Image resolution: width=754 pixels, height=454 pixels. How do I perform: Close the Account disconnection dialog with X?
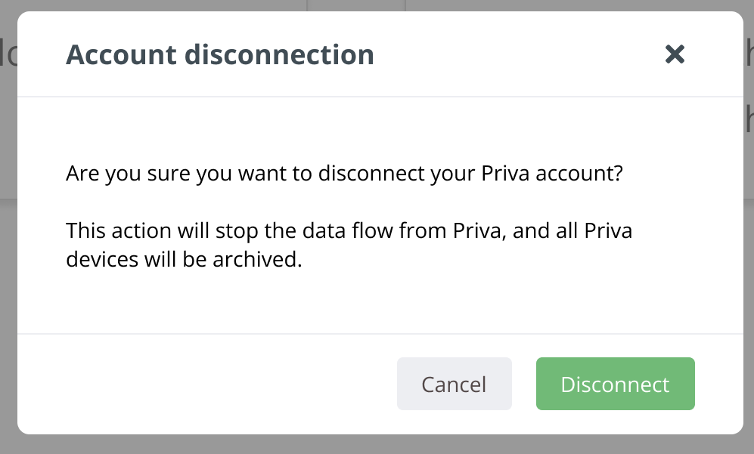[675, 54]
